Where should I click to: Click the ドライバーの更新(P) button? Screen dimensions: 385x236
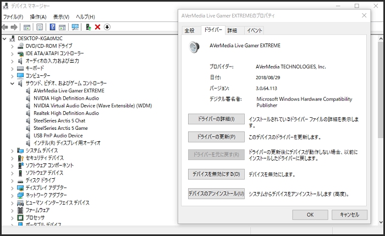point(216,137)
